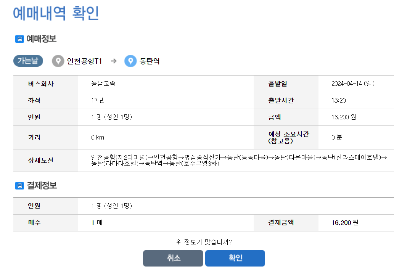Click the 가는날 badge
This screenshot has width=394, height=273.
point(28,61)
